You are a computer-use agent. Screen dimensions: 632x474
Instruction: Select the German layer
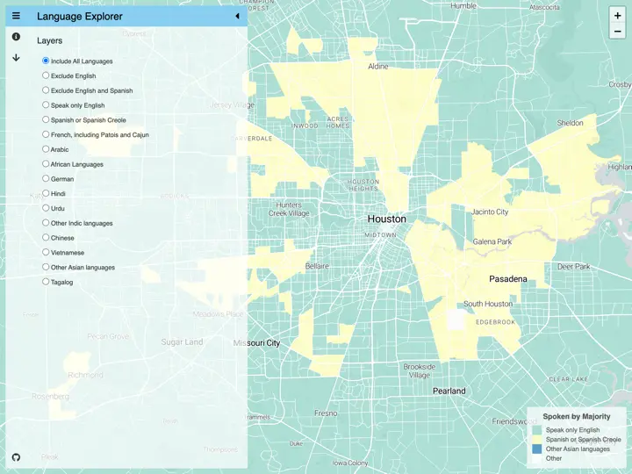coord(46,178)
